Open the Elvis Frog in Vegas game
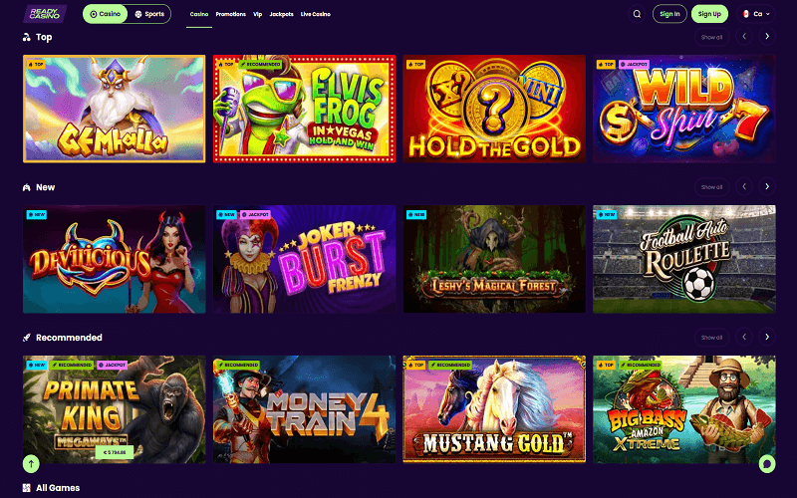The height and width of the screenshot is (498, 797). point(304,109)
